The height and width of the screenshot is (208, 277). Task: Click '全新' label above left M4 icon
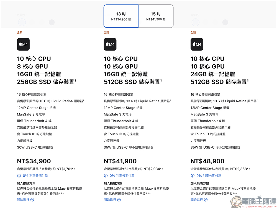pos(20,32)
